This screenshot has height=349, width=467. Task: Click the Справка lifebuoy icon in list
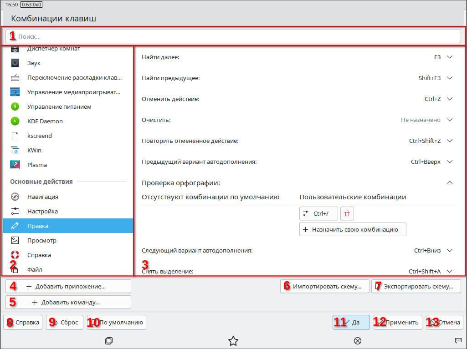coord(15,255)
